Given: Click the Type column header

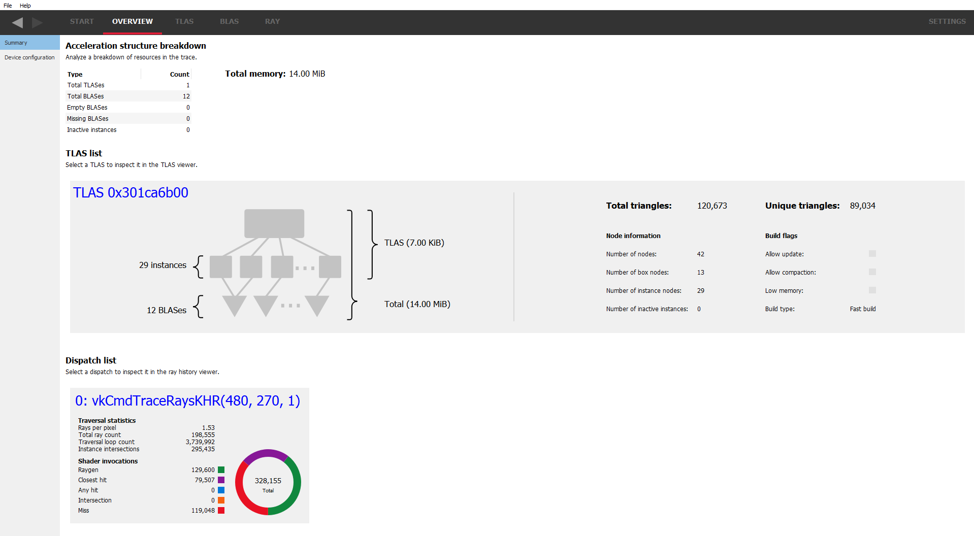Looking at the screenshot, I should 104,74.
